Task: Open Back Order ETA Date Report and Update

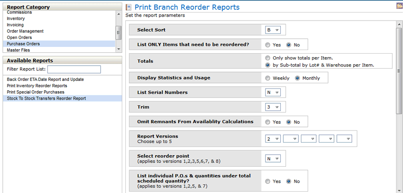Action: tap(45, 80)
